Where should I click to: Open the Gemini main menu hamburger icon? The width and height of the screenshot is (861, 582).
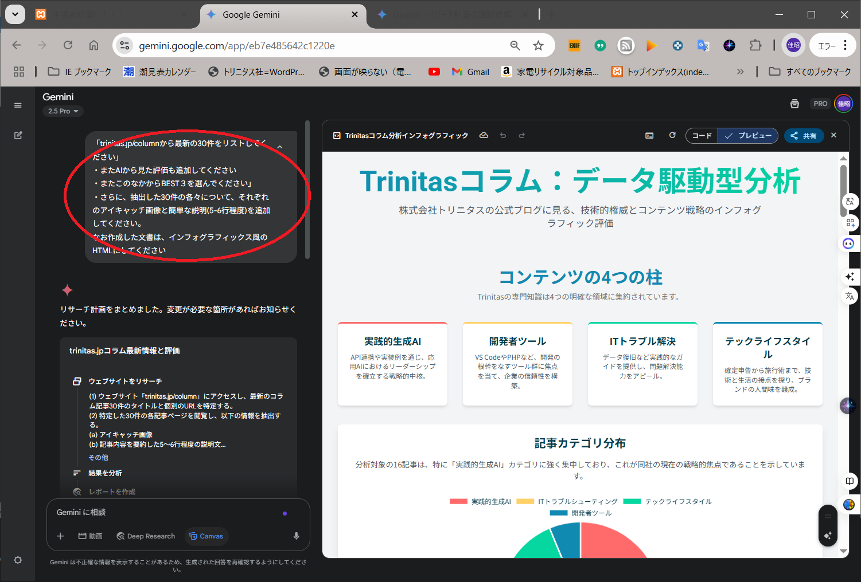[18, 105]
